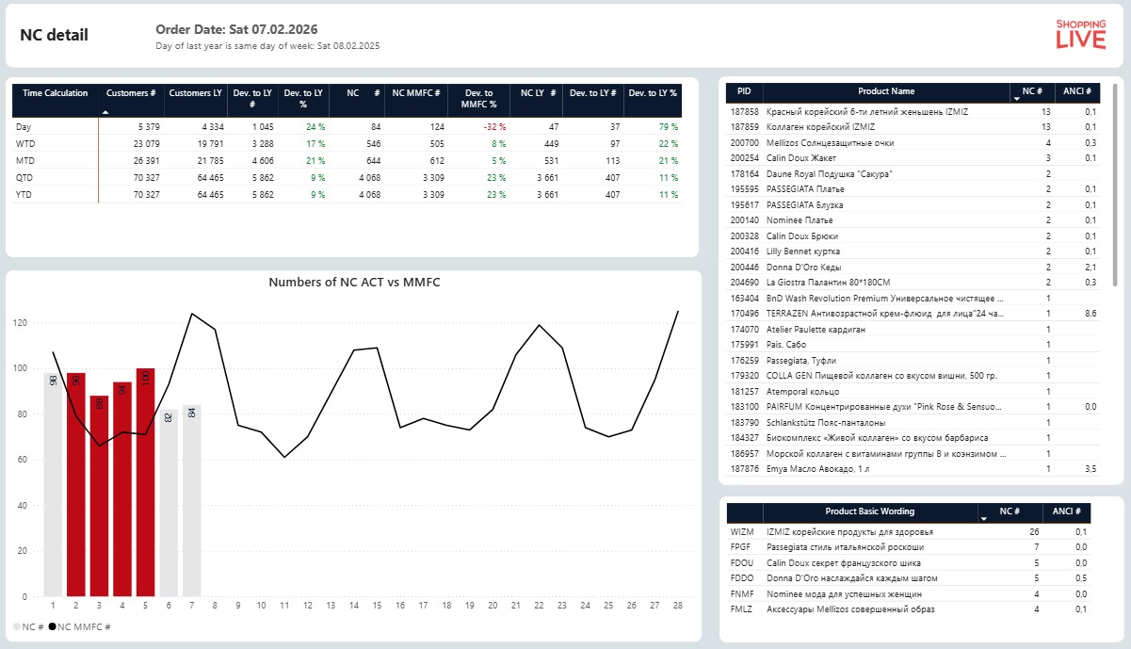Click the descending sort arrow beside Product Name

pos(1015,98)
